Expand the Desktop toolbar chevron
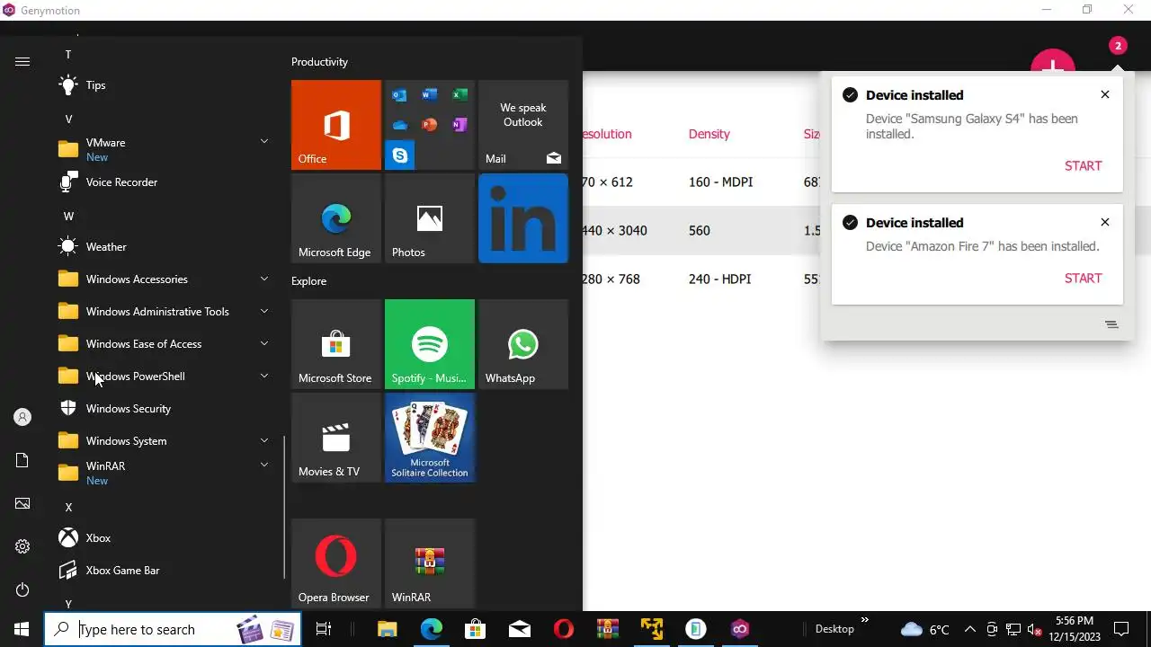 tap(865, 620)
